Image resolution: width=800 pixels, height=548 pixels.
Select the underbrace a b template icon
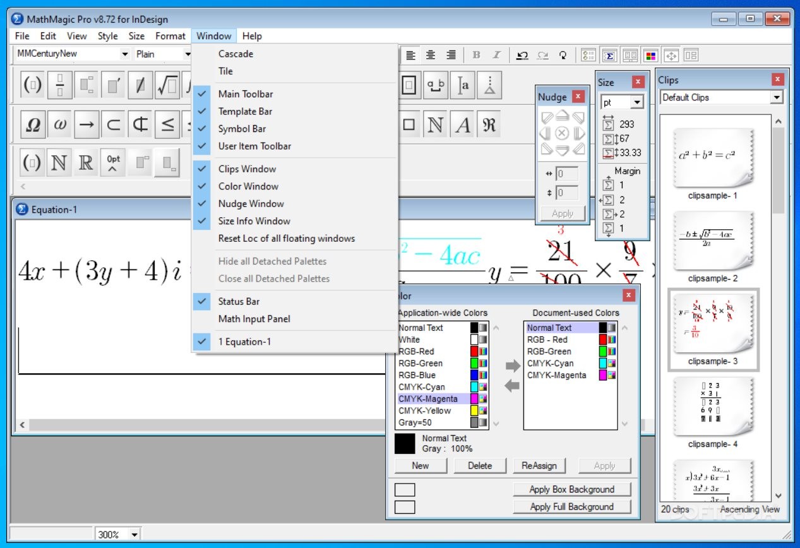[436, 86]
